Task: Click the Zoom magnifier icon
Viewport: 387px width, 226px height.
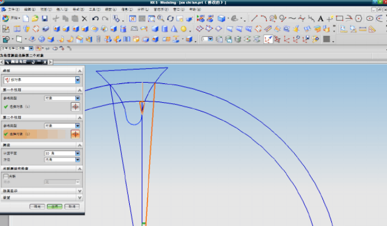Action: pyautogui.click(x=161, y=19)
